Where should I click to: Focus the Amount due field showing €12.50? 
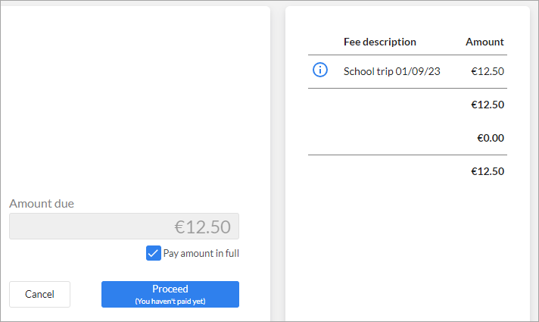coord(124,227)
